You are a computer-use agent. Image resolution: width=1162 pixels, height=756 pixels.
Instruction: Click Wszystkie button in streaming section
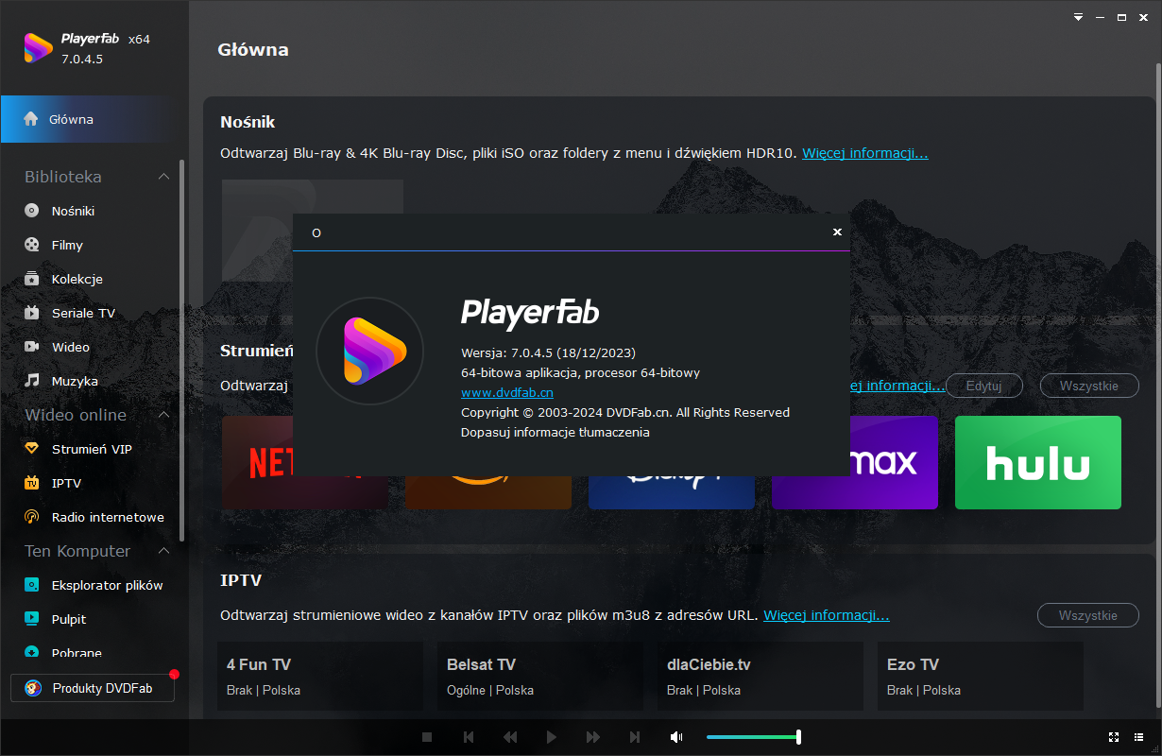[1089, 386]
